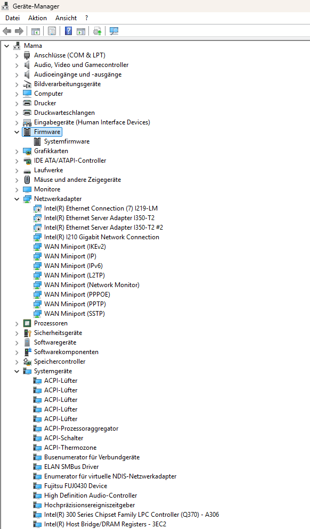The height and width of the screenshot is (529, 310).
Task: Click the Anschlüsse (COM & LPT) port icon
Action: [27, 55]
